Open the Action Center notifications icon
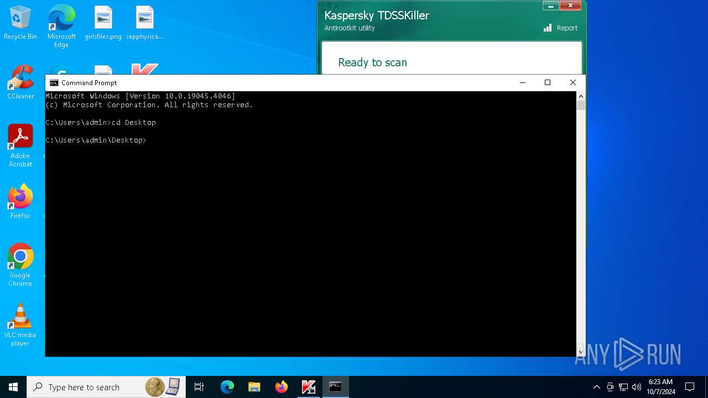The width and height of the screenshot is (708, 398). [x=690, y=387]
